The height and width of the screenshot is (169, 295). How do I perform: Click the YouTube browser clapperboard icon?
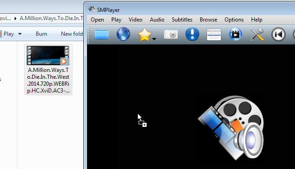pos(235,34)
